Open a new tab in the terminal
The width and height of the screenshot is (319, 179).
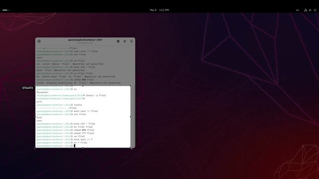(x=39, y=41)
